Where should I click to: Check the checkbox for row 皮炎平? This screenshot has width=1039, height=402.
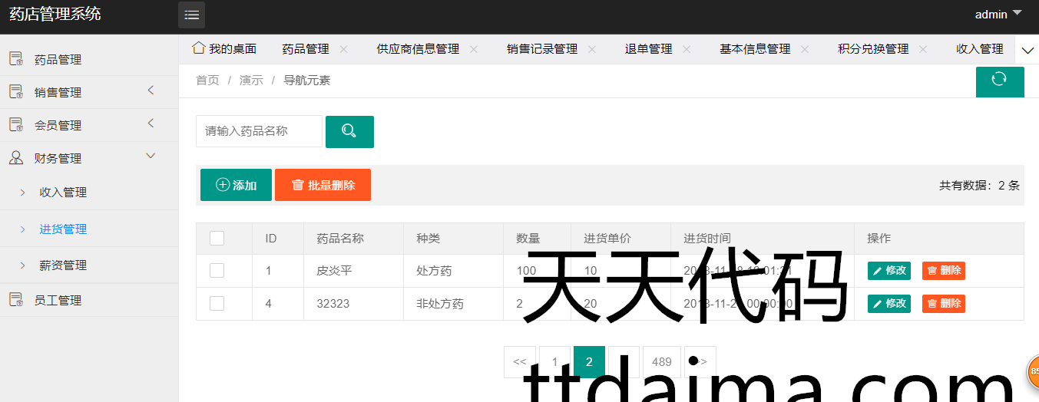point(217,270)
